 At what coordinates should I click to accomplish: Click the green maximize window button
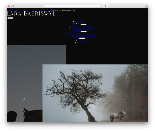point(14,6)
